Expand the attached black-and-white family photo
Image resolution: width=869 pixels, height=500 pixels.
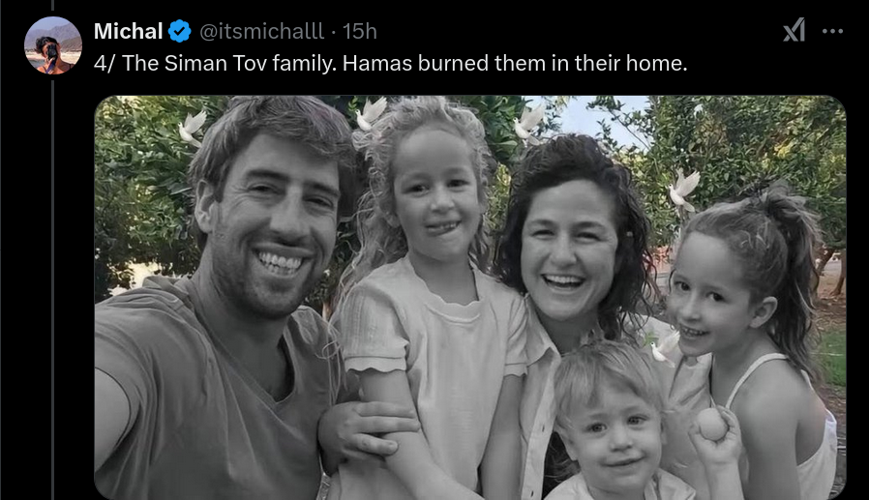pos(470,298)
